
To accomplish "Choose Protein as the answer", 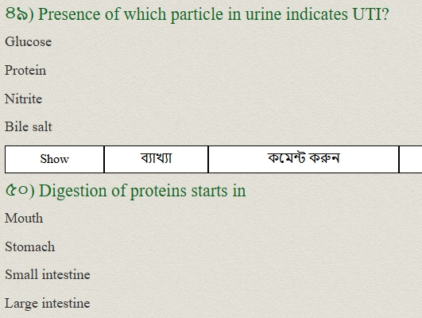I will coord(25,70).
